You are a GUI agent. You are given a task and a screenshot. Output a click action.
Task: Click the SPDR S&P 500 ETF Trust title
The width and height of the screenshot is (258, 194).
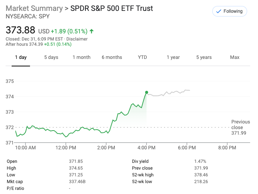click(112, 8)
